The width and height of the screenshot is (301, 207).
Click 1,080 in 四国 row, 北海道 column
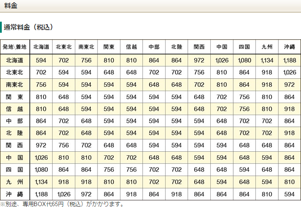pyautogui.click(x=41, y=169)
